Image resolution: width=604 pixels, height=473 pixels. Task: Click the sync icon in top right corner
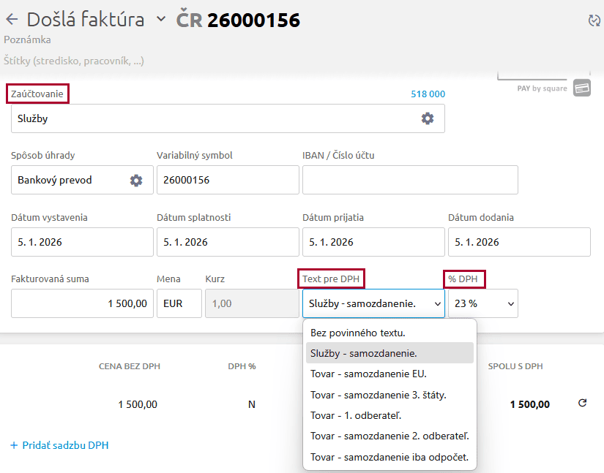click(x=594, y=20)
